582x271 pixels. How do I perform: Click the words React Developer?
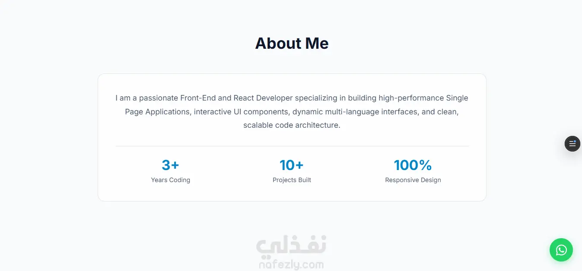(x=263, y=98)
